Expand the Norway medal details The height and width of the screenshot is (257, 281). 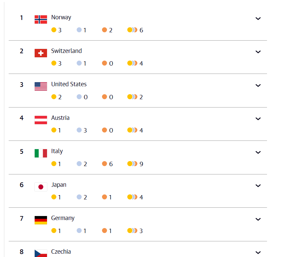click(258, 19)
